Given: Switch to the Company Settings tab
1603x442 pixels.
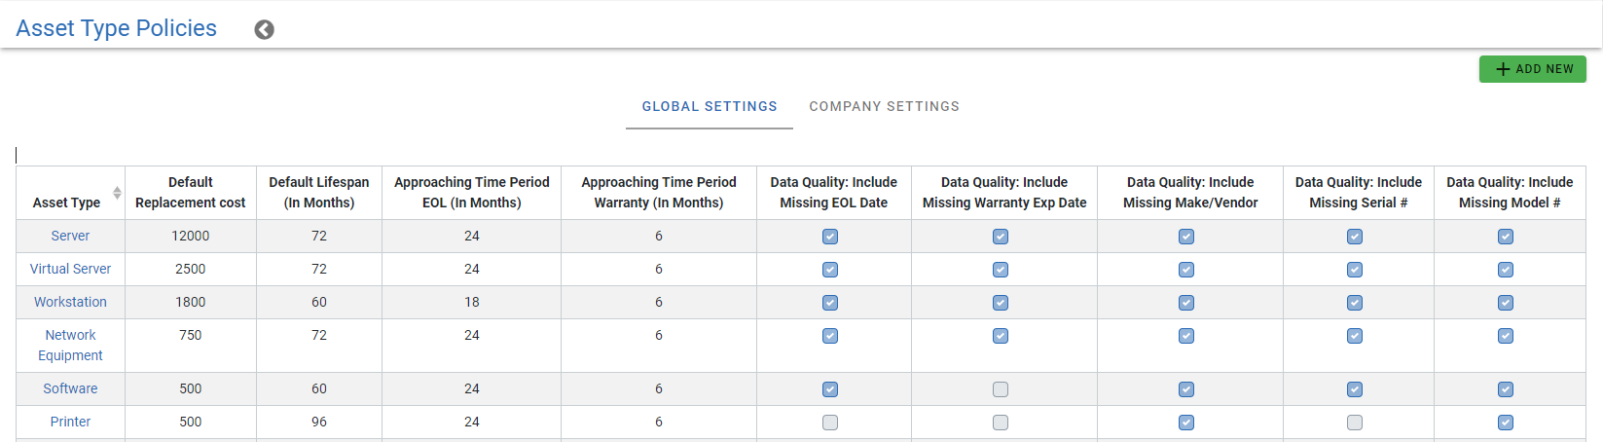Looking at the screenshot, I should click(884, 106).
